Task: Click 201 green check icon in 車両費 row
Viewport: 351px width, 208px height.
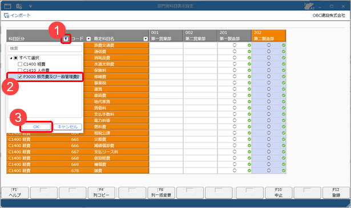Action: pyautogui.click(x=249, y=95)
